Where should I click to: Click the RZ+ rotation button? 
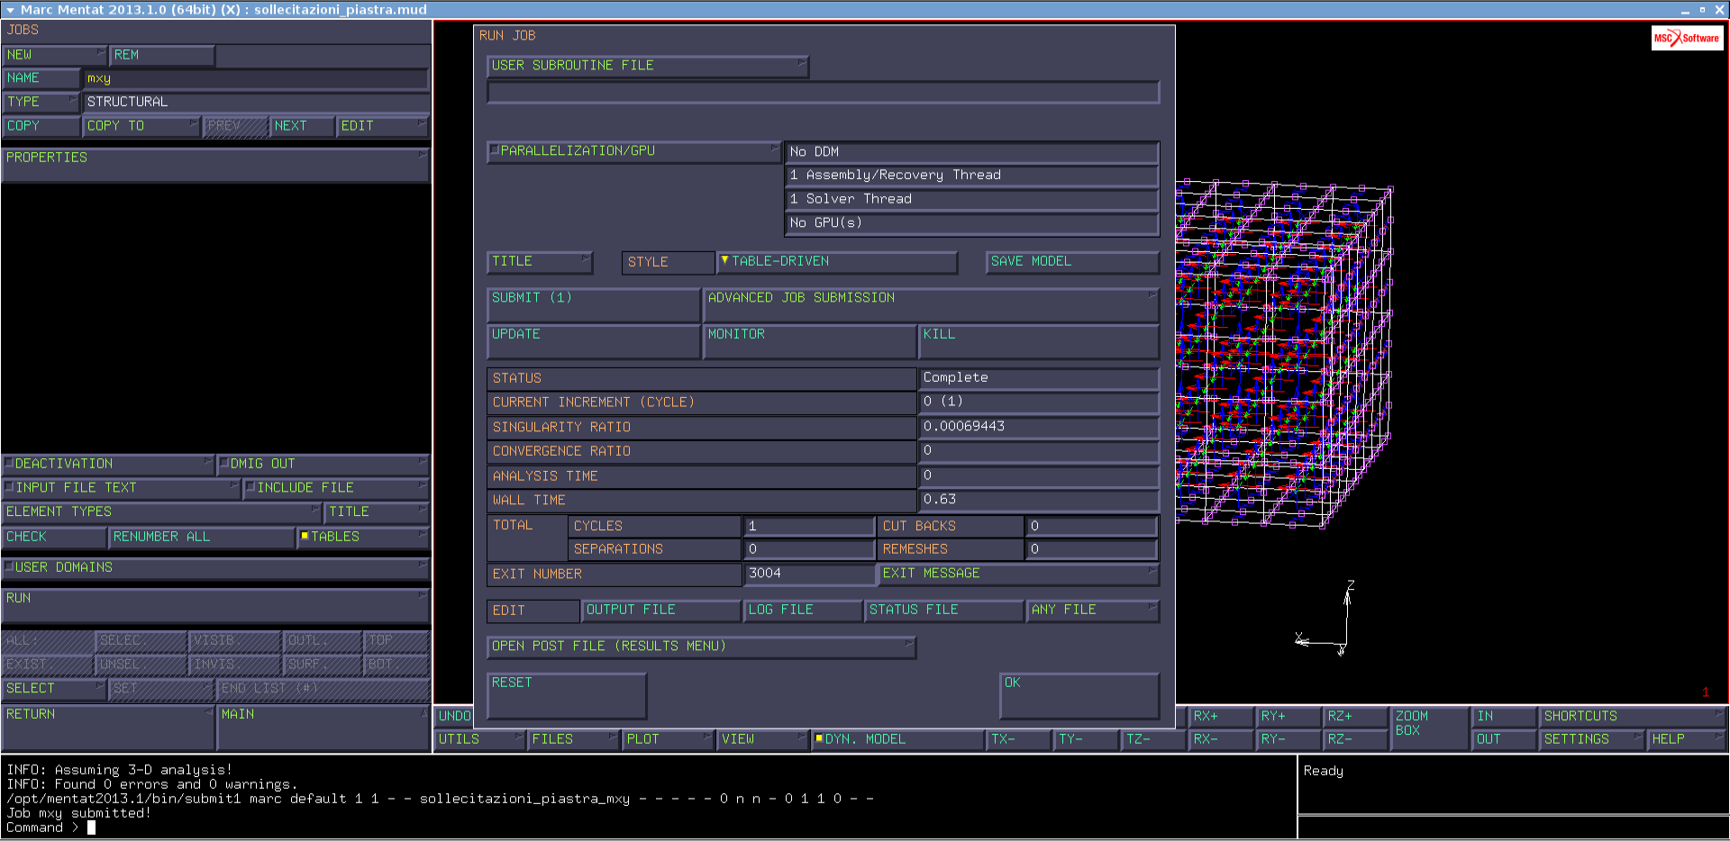tap(1354, 717)
